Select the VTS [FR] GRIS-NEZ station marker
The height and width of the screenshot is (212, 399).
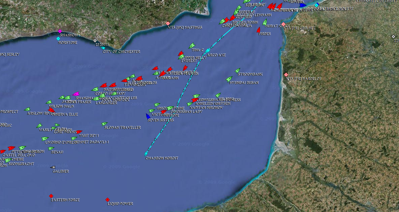pyautogui.click(x=284, y=24)
